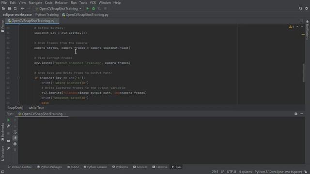Click OpenCVSnapShotTraining.py breadcrumb
The width and height of the screenshot is (310, 174).
tap(85, 15)
